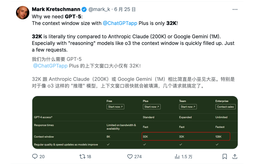Bookmark this tweet
Image resolution: width=258 pixels, height=164 pixels.
coord(225,157)
